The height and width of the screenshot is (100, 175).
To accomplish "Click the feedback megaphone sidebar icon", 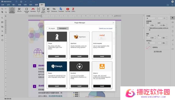I will [2, 36].
